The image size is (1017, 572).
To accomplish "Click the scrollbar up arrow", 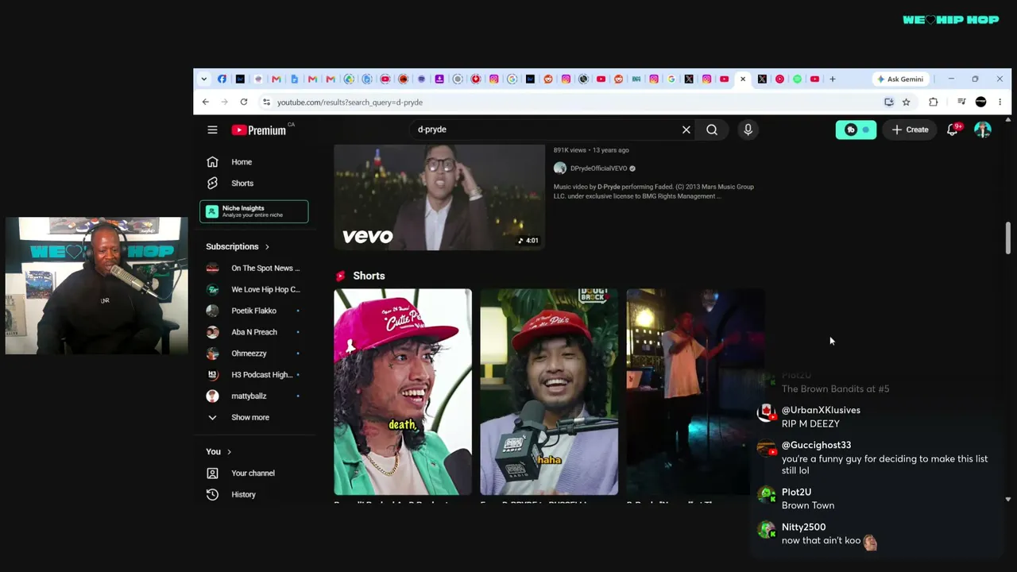I will [1008, 120].
